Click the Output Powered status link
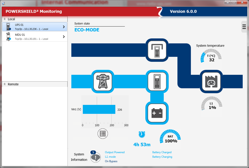Viewport: 249px width, 168px height. click(x=114, y=152)
